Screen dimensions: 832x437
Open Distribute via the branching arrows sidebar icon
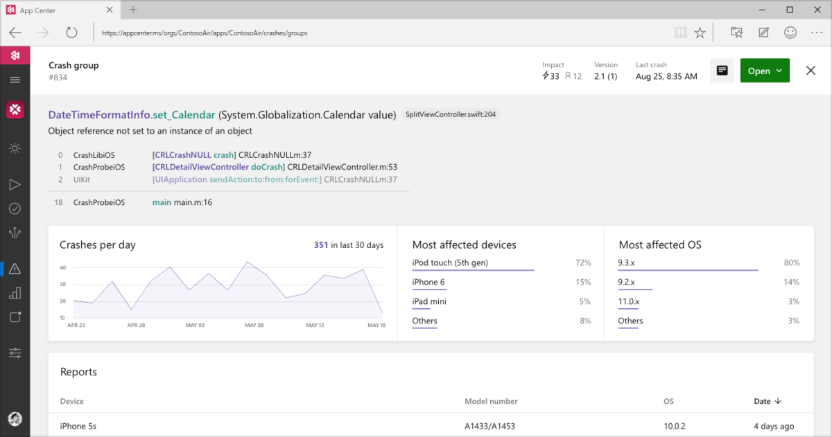click(x=15, y=233)
